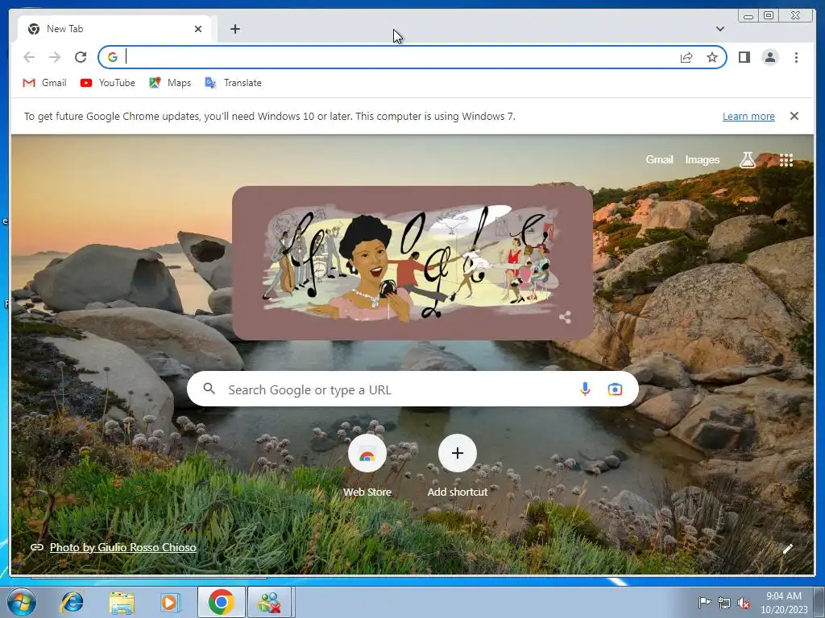Open a new tab with plus button
The height and width of the screenshot is (618, 825).
[235, 29]
